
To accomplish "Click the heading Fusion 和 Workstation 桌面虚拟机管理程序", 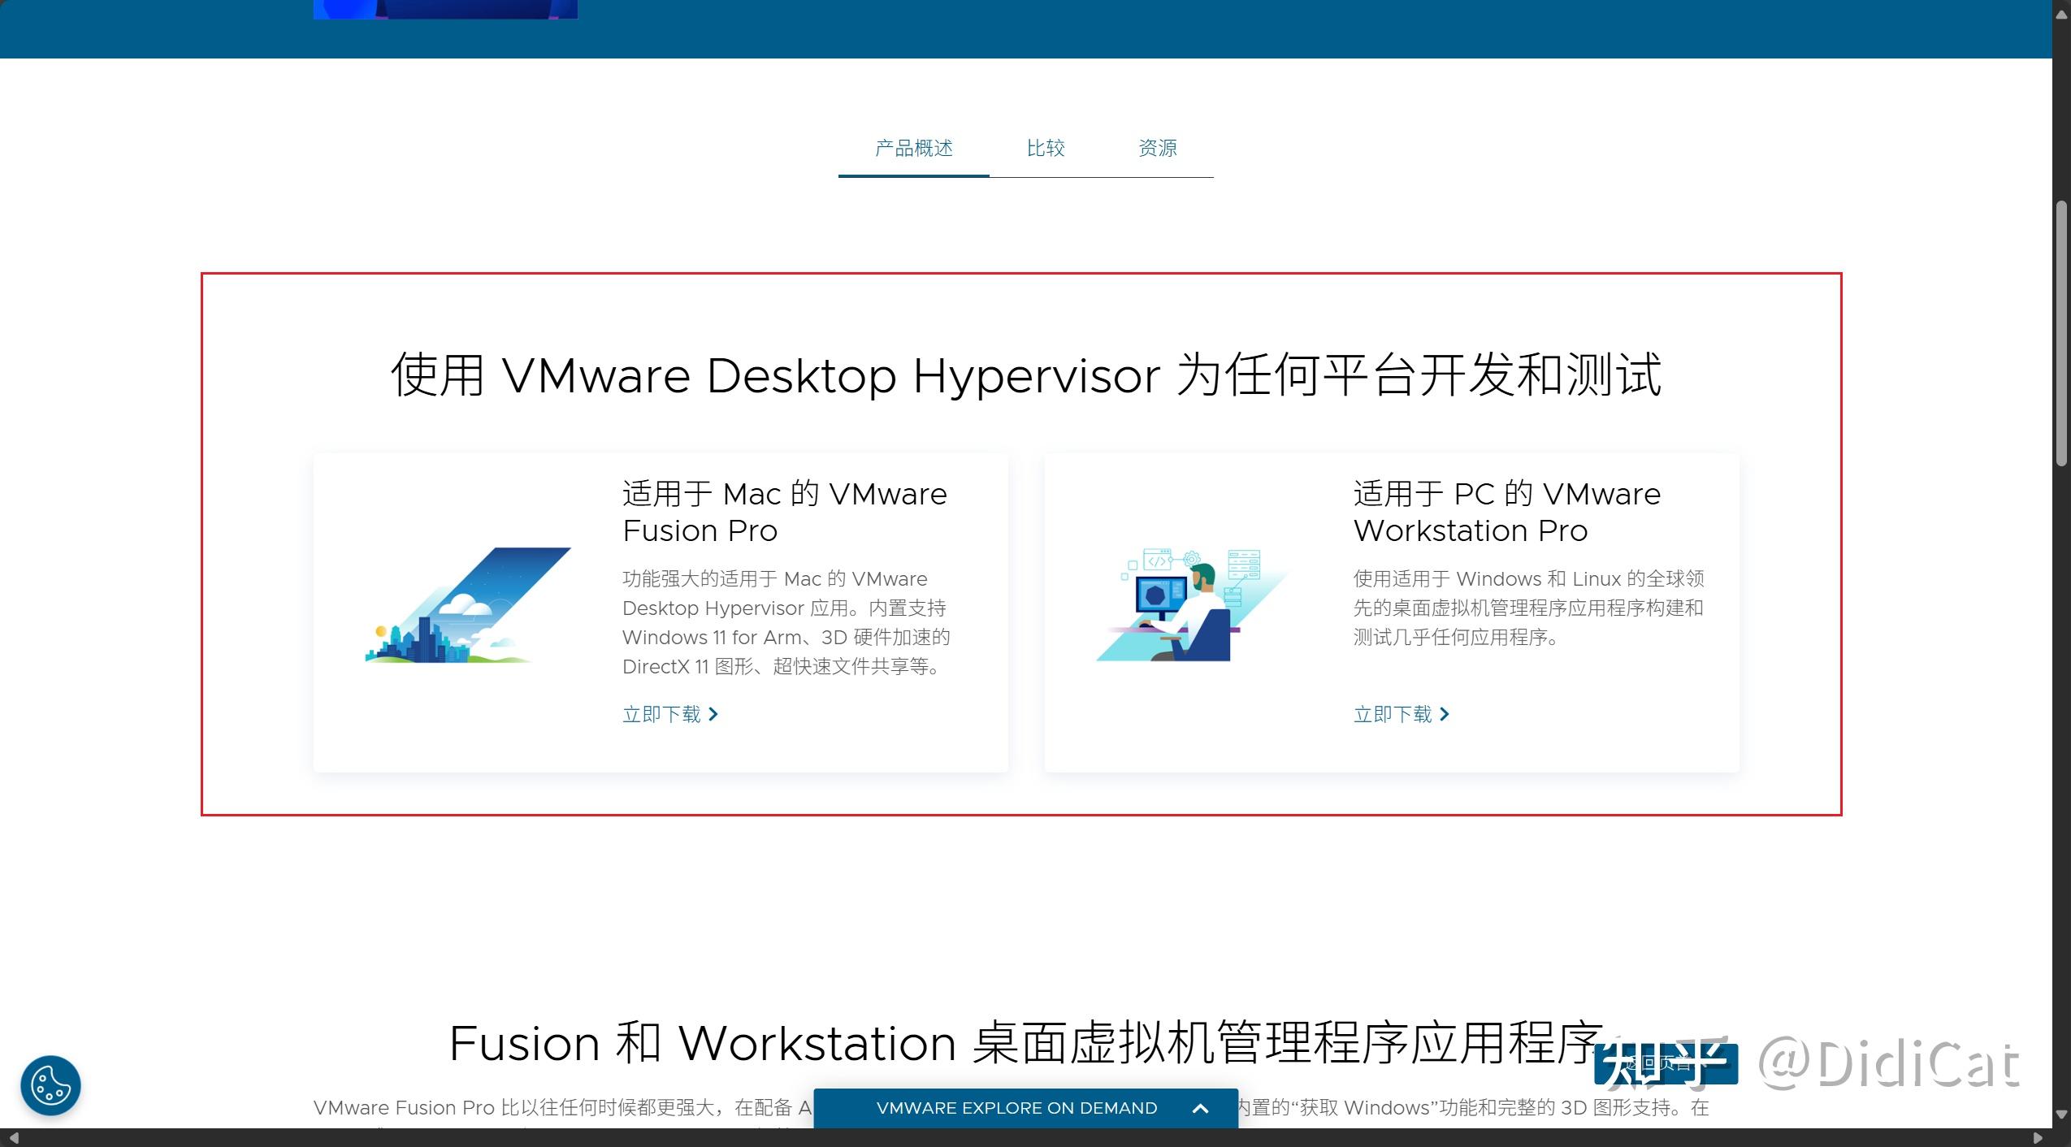I will click(1026, 1043).
